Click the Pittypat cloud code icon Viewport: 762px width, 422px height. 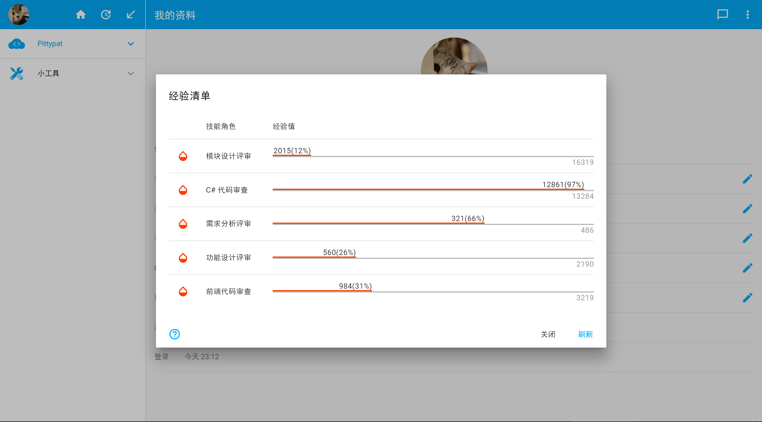tap(17, 44)
